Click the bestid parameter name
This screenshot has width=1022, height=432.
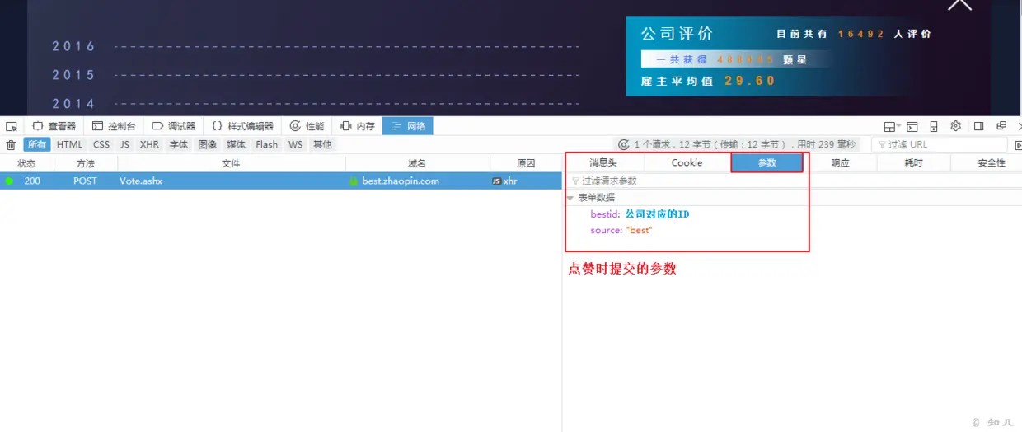[605, 214]
